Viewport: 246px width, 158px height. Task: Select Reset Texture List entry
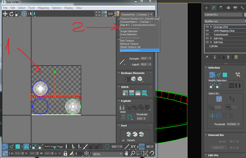click(x=131, y=47)
